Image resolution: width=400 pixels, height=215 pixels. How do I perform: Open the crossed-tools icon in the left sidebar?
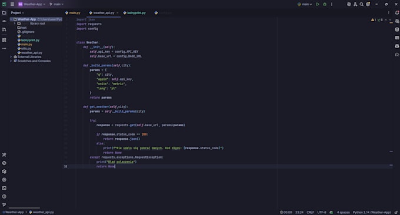click(4, 155)
